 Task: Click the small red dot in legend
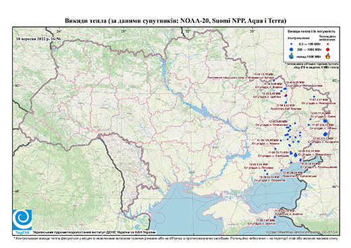click(327, 44)
